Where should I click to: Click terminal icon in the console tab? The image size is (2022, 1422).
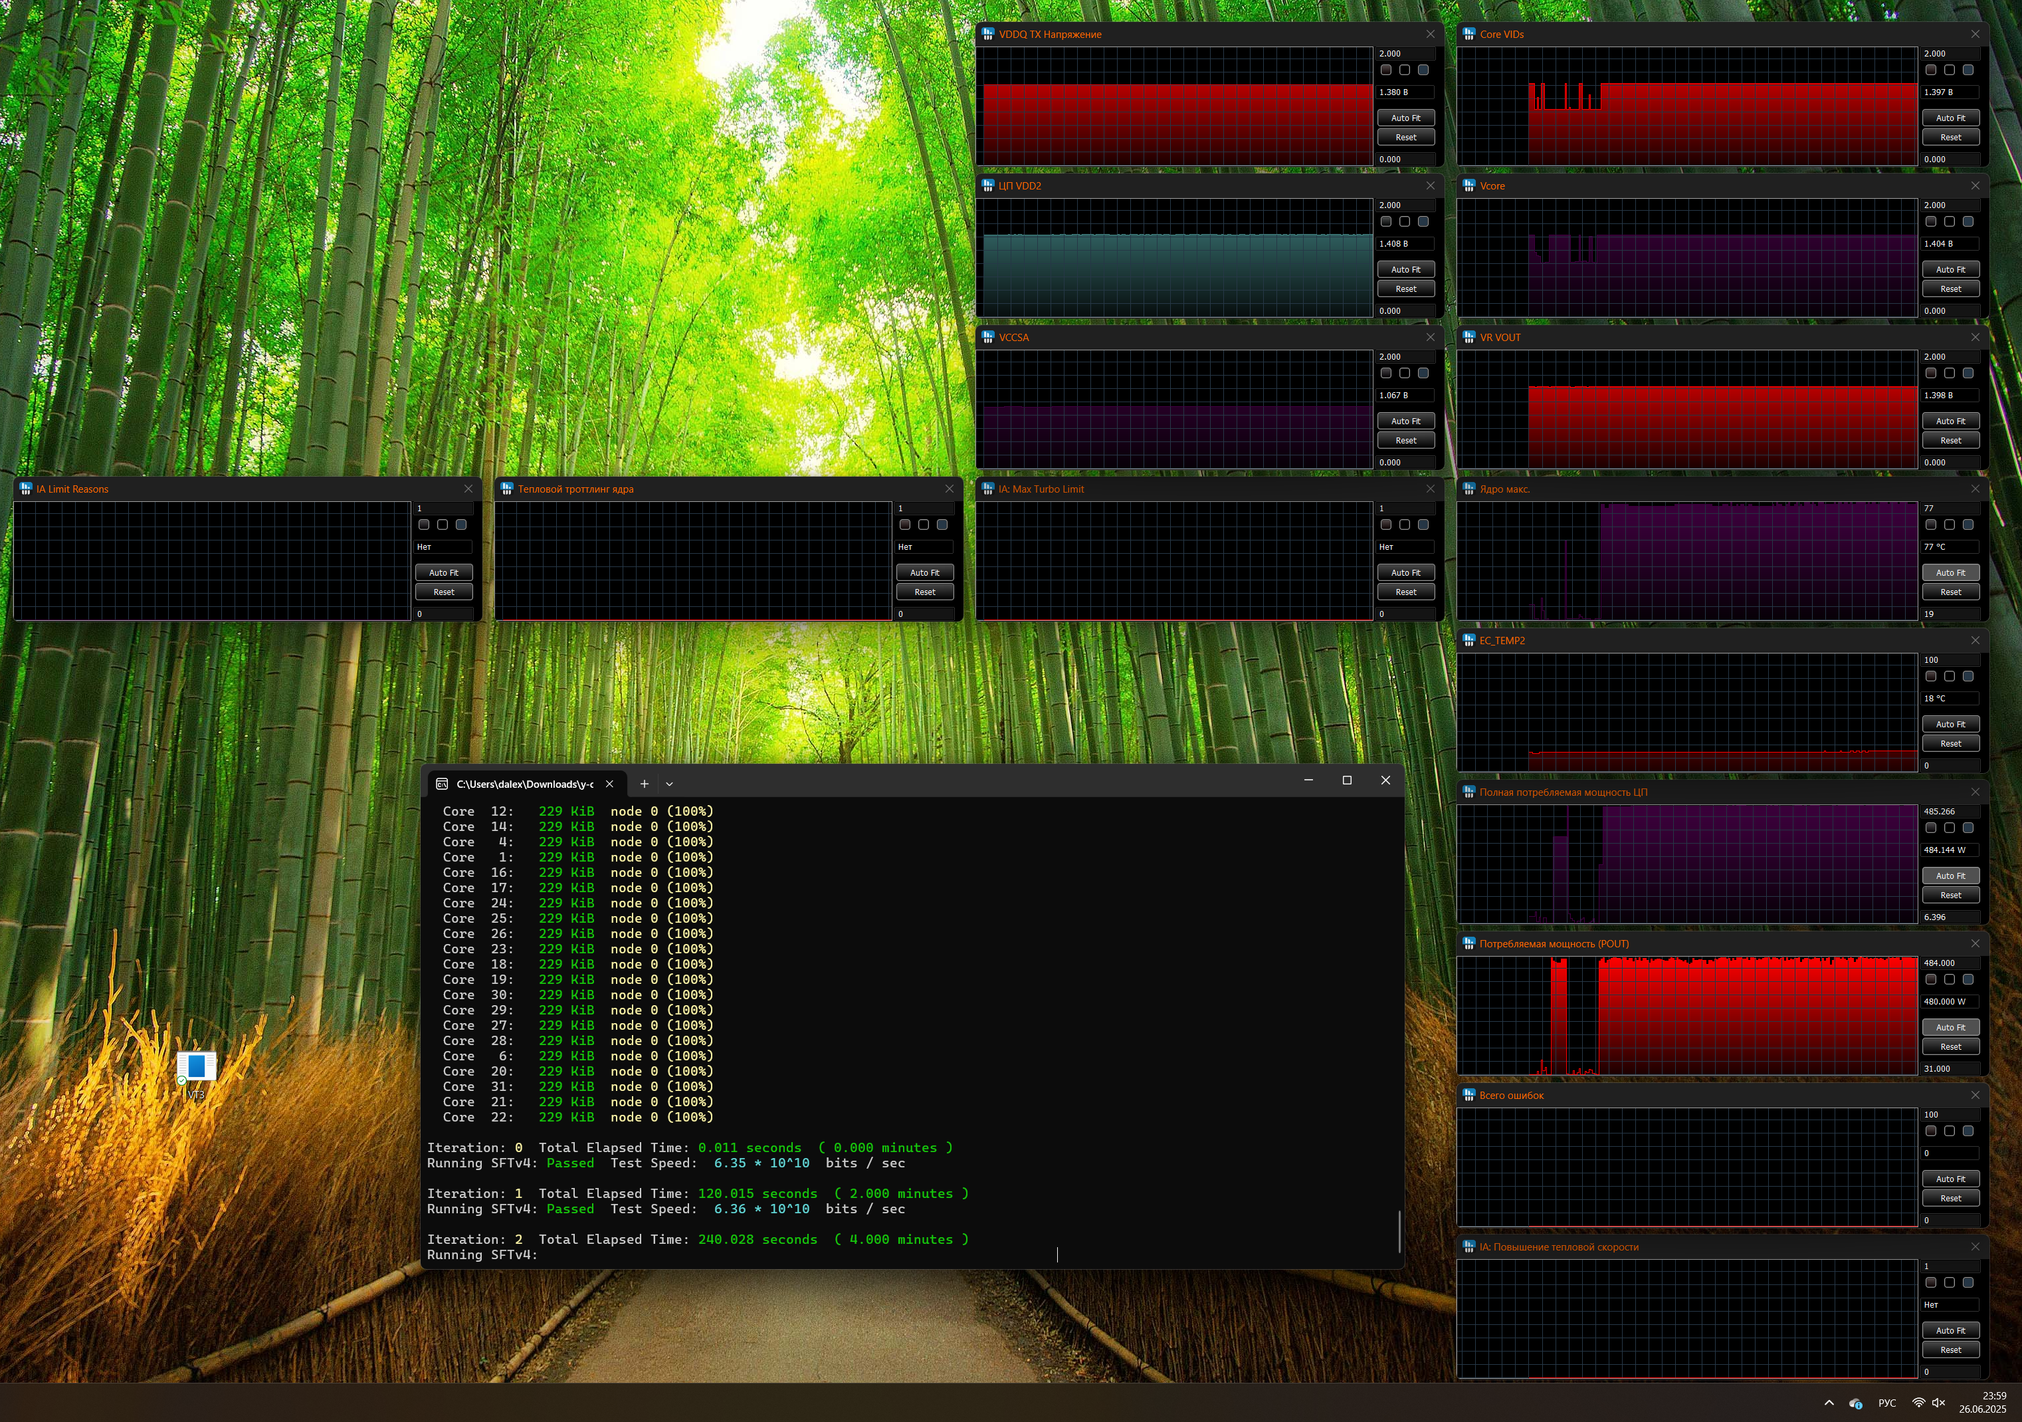(442, 783)
